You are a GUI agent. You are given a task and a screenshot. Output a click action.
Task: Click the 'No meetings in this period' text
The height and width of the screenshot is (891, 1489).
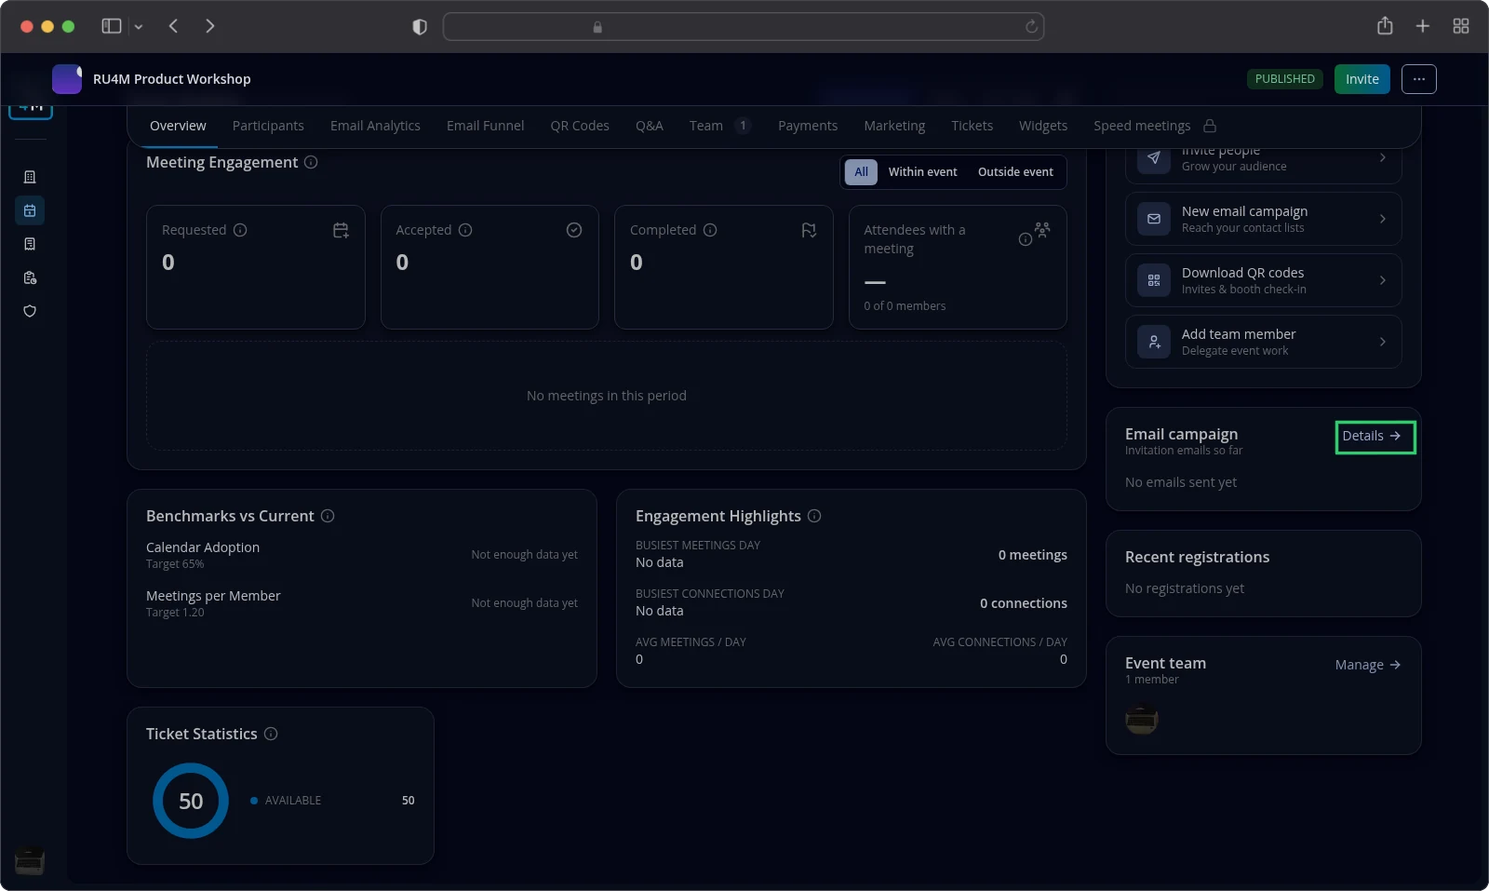click(x=607, y=396)
